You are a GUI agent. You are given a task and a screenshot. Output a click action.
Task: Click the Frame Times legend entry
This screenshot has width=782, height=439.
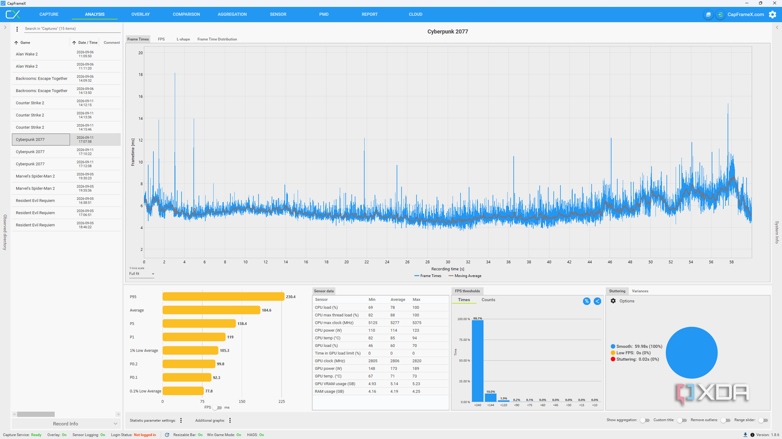pyautogui.click(x=427, y=276)
